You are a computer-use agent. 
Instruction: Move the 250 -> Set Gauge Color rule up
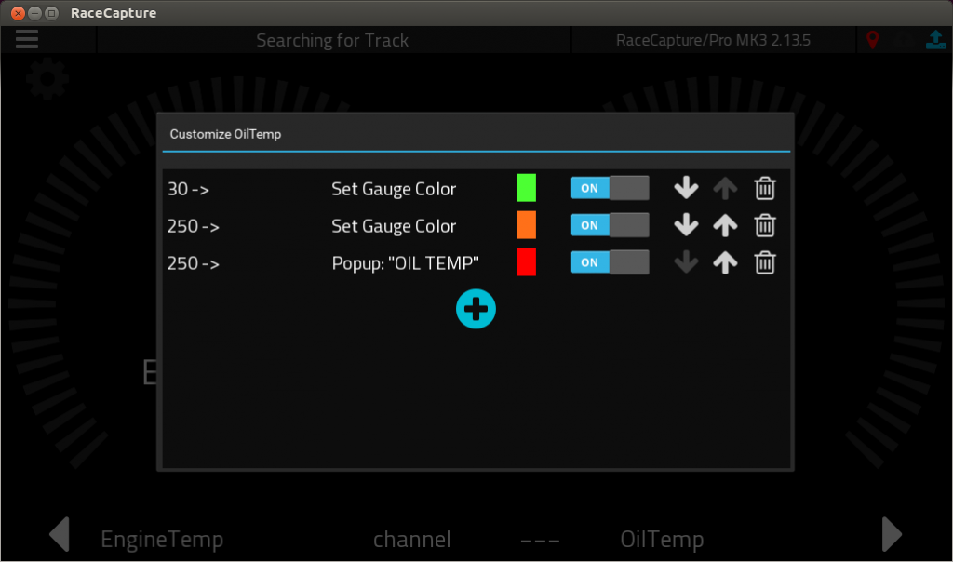pyautogui.click(x=725, y=225)
